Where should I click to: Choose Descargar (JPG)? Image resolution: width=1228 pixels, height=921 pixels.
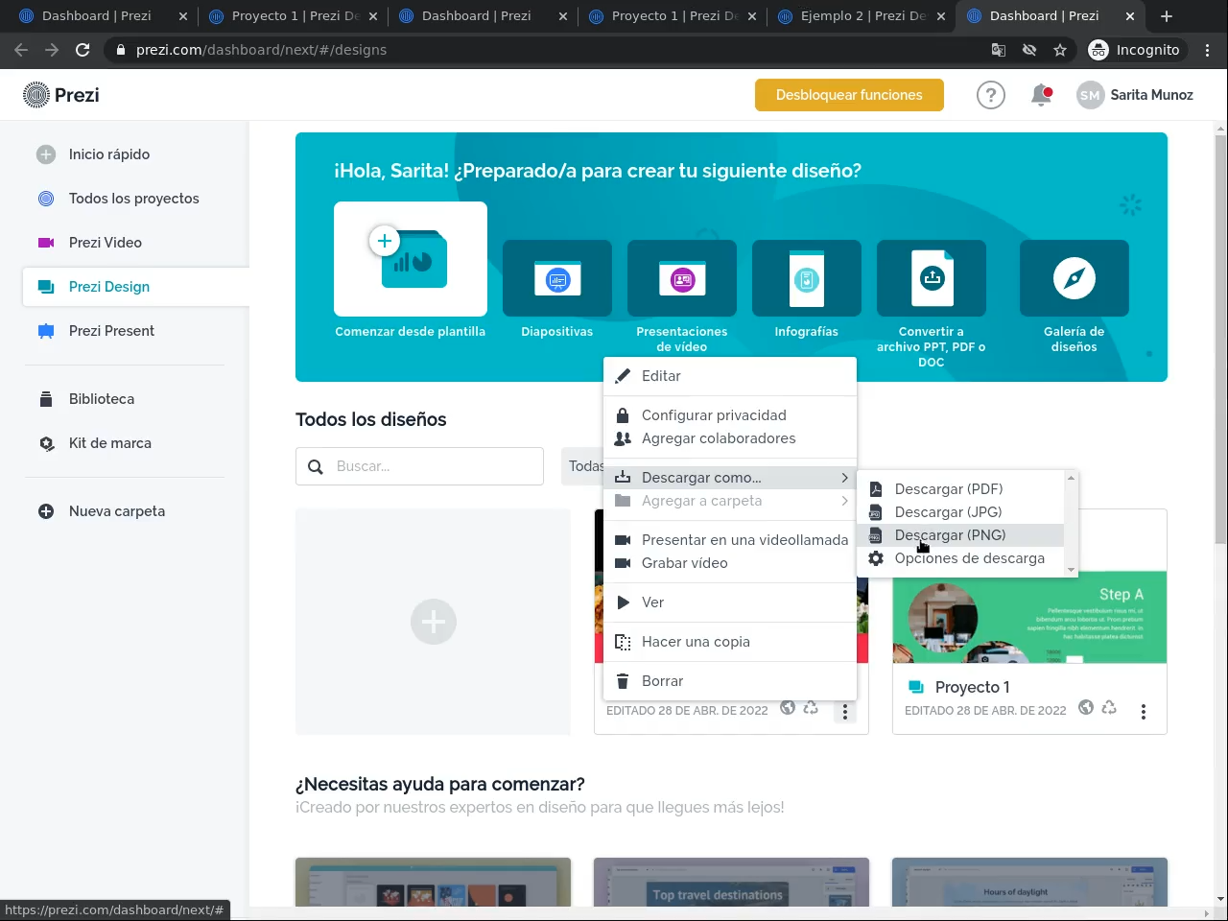click(x=961, y=512)
